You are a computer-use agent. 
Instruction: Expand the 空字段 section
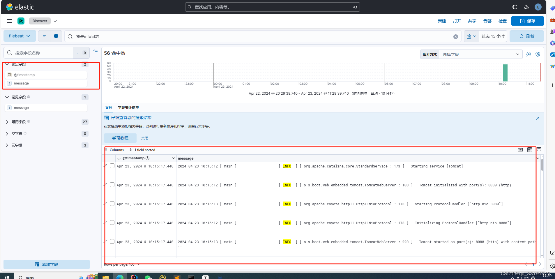coord(7,134)
